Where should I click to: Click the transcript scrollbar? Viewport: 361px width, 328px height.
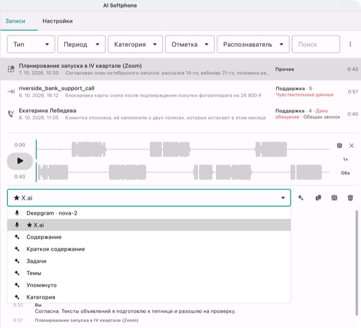click(x=356, y=263)
